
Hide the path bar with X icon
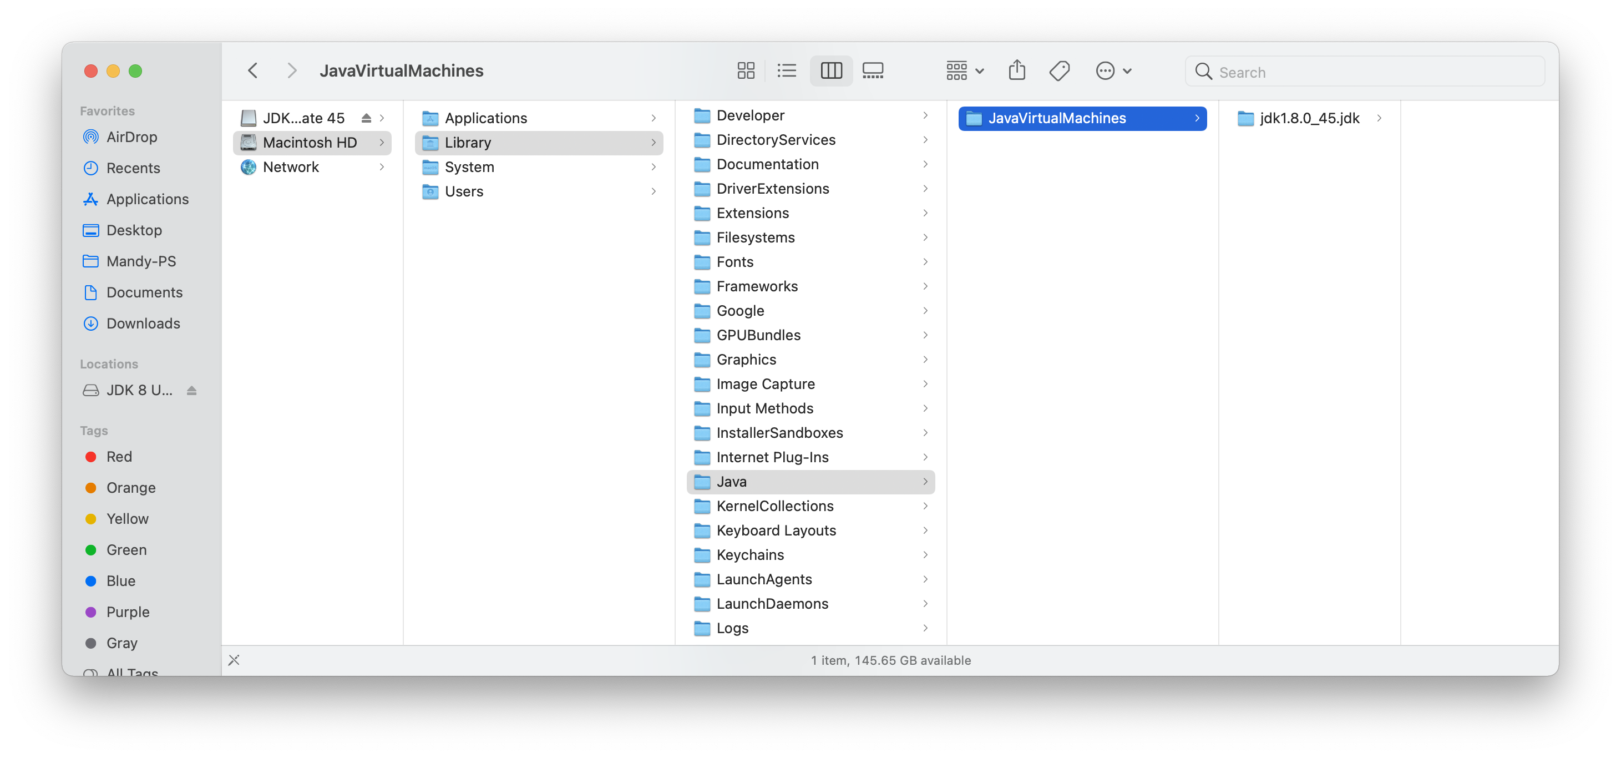(x=234, y=660)
